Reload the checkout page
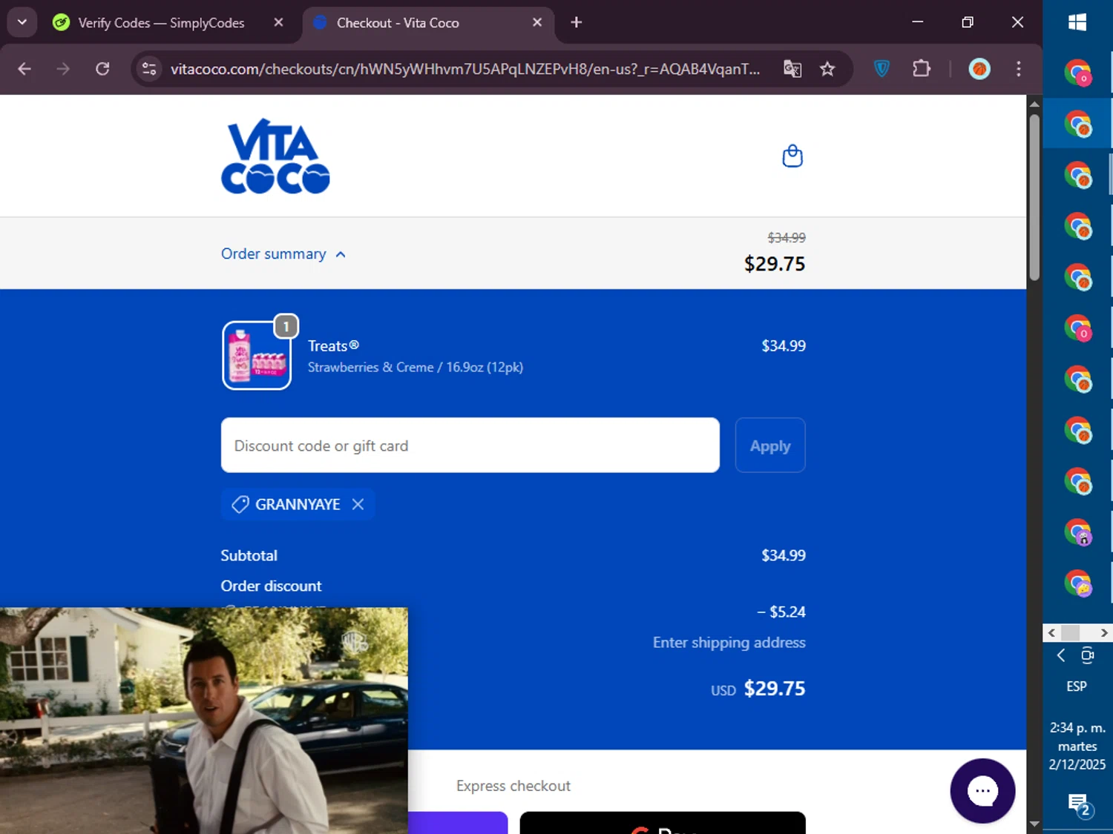The width and height of the screenshot is (1113, 834). [102, 69]
